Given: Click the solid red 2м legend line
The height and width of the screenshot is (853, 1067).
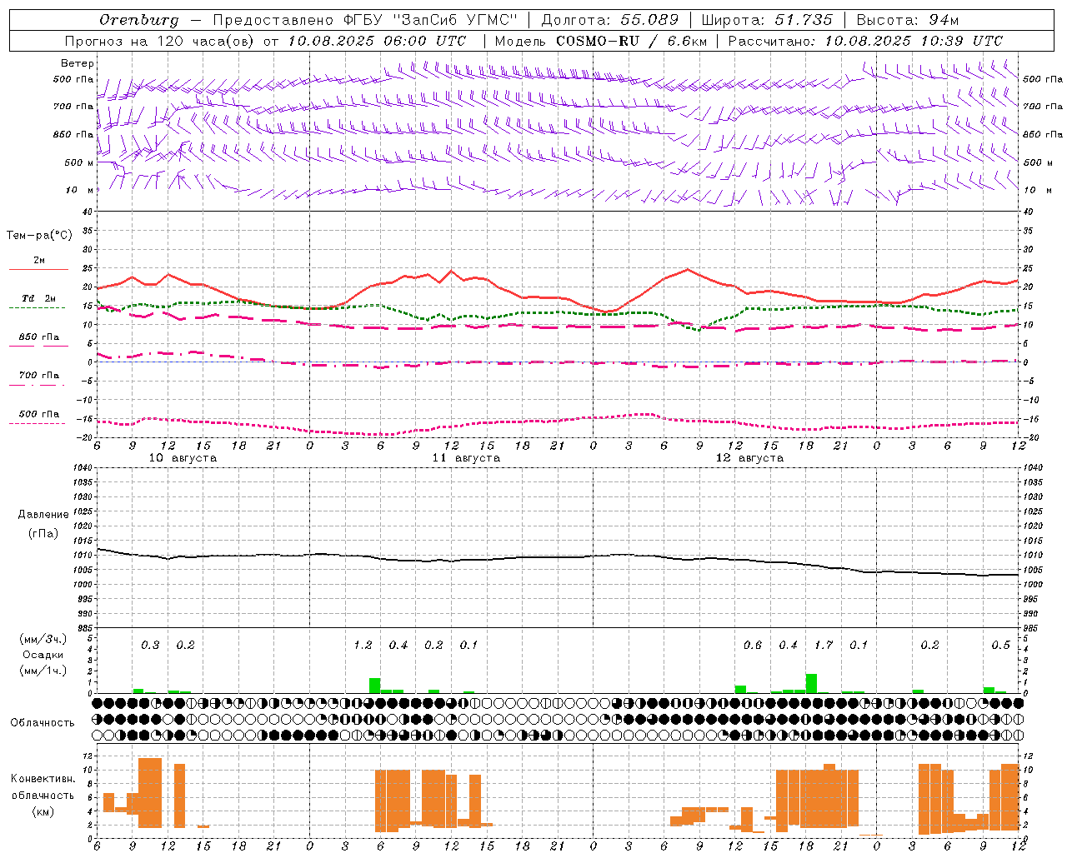Looking at the screenshot, I should 38,269.
